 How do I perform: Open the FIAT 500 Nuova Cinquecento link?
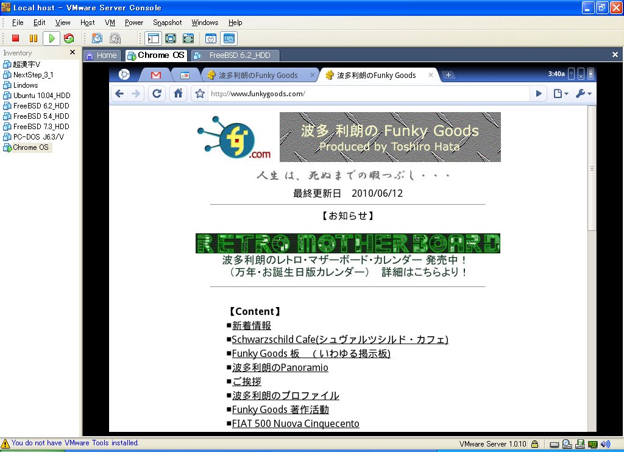click(x=296, y=423)
